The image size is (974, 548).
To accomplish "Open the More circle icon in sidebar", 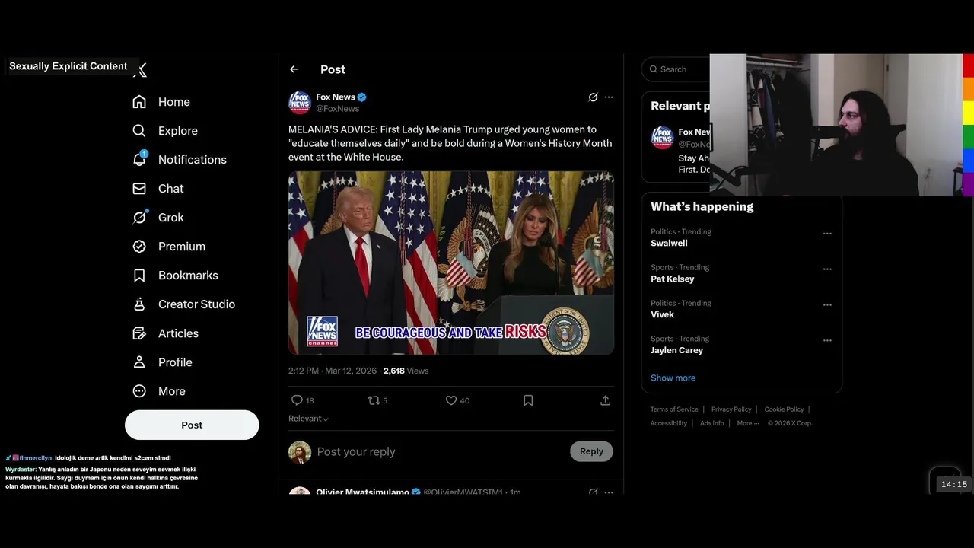I will tap(139, 391).
